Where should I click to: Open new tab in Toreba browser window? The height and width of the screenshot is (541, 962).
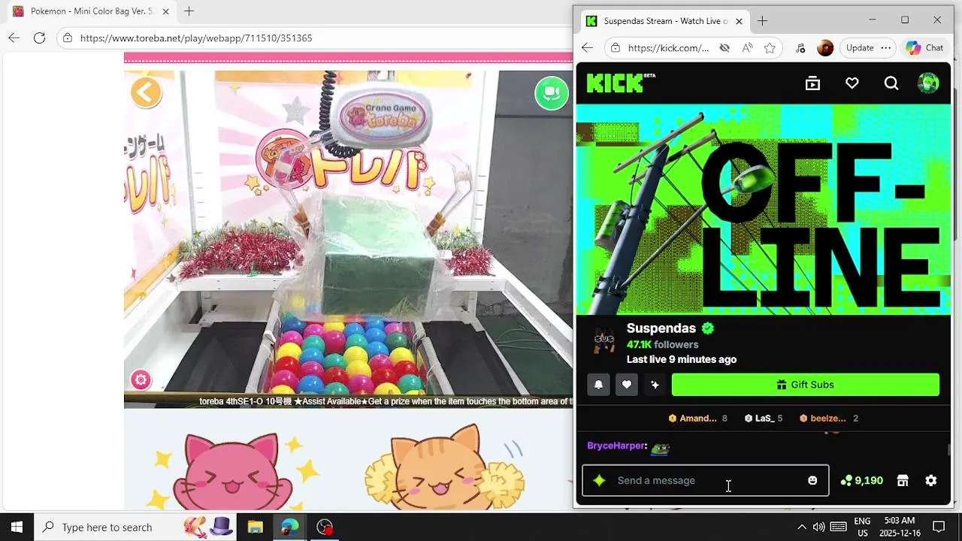coord(189,11)
